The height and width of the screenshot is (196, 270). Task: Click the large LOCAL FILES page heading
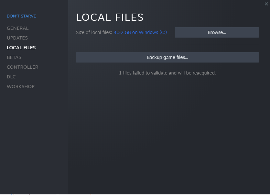pyautogui.click(x=110, y=17)
